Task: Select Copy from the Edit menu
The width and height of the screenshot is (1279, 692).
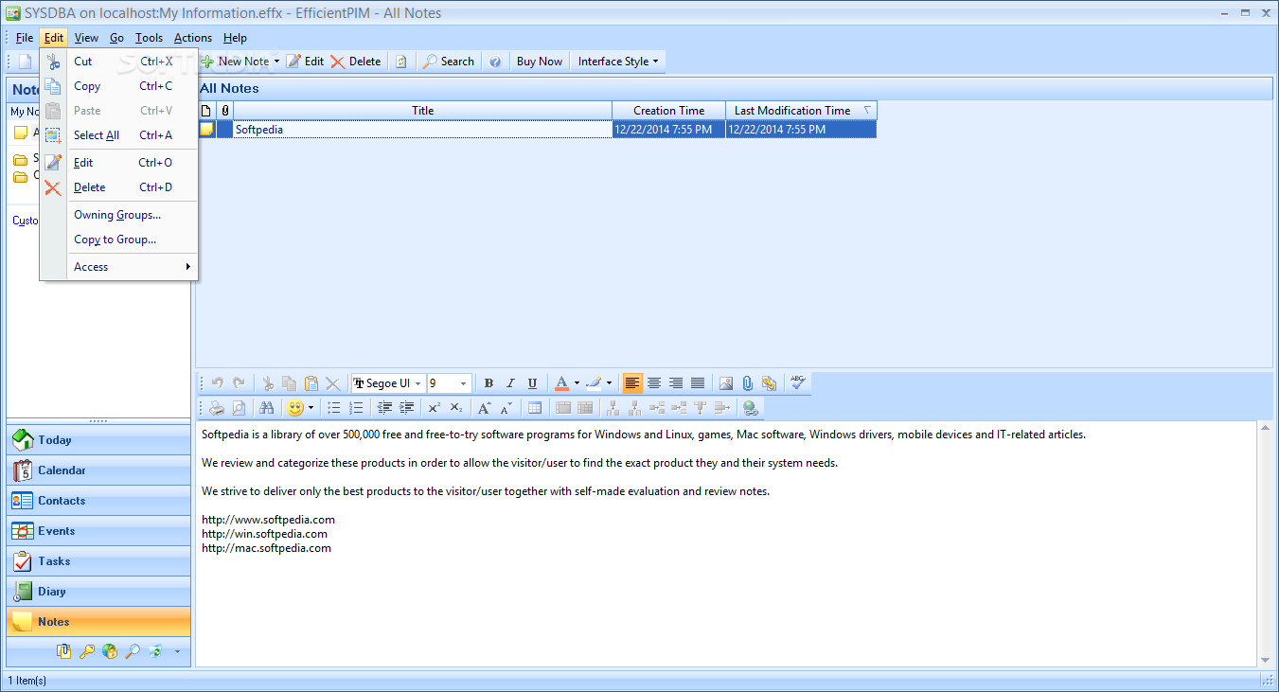Action: [x=118, y=86]
